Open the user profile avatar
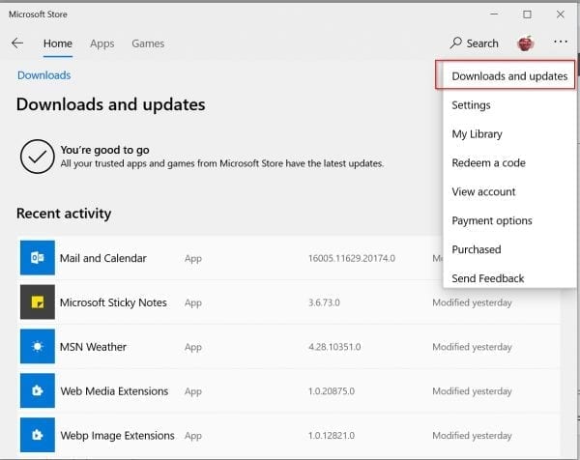Image resolution: width=580 pixels, height=460 pixels. pos(526,43)
